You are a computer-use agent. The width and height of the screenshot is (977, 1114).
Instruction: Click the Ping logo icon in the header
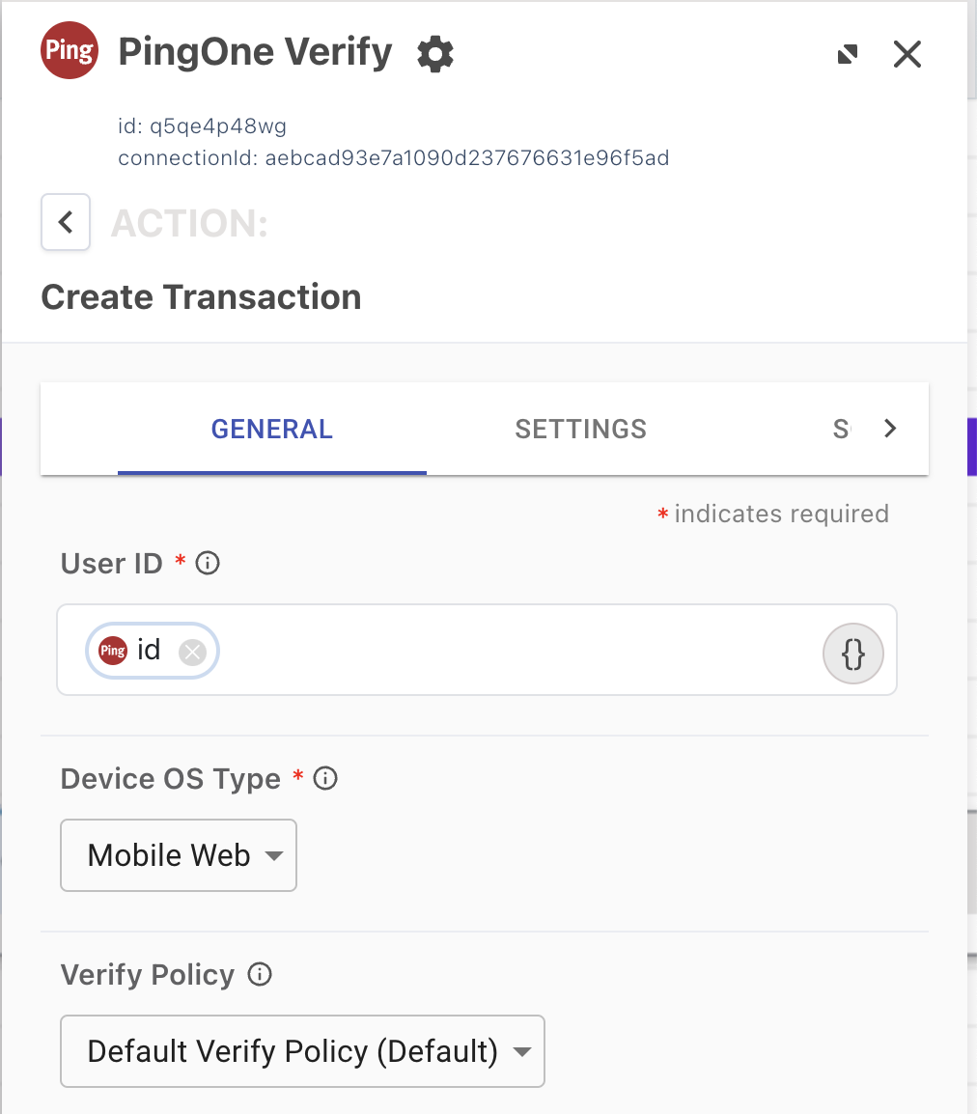[x=69, y=50]
